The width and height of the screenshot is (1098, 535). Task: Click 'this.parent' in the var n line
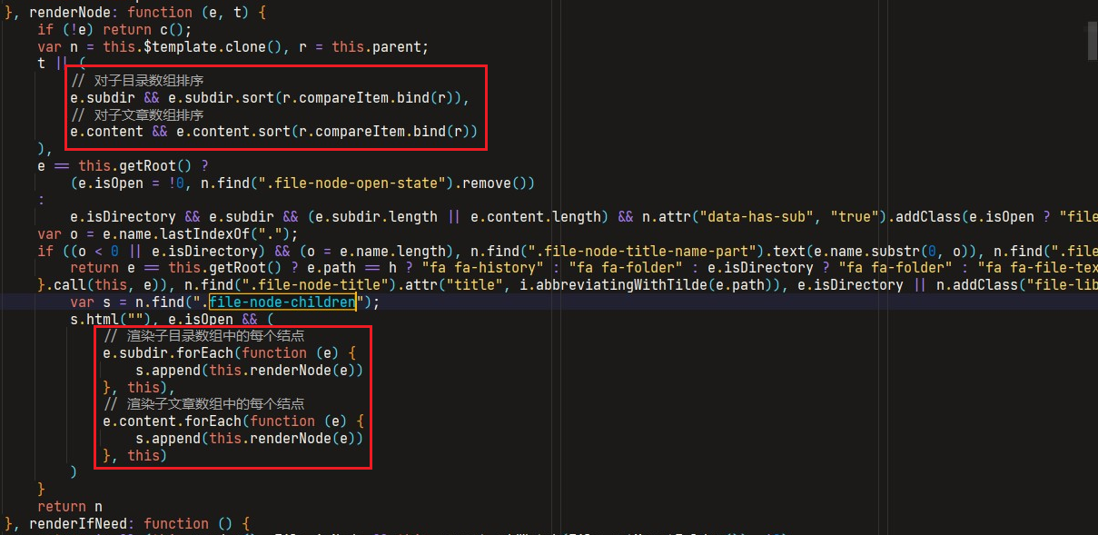point(380,46)
